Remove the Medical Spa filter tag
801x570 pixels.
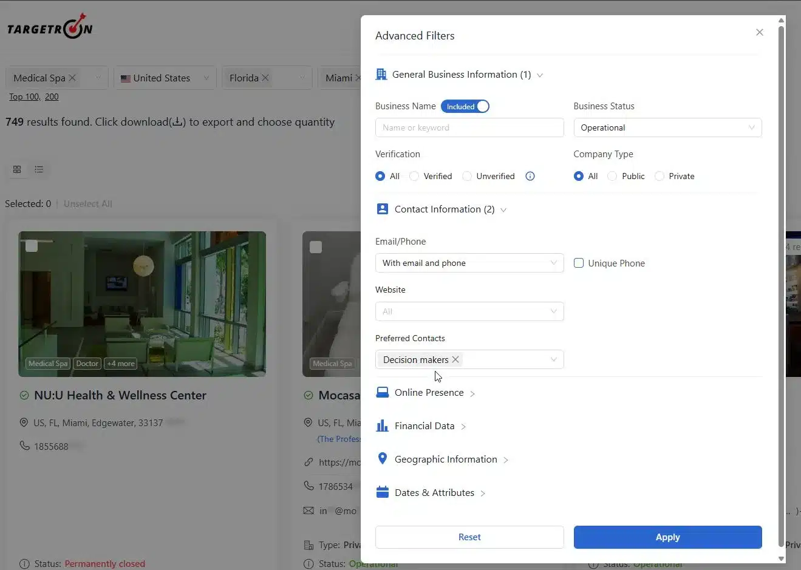[x=72, y=78]
